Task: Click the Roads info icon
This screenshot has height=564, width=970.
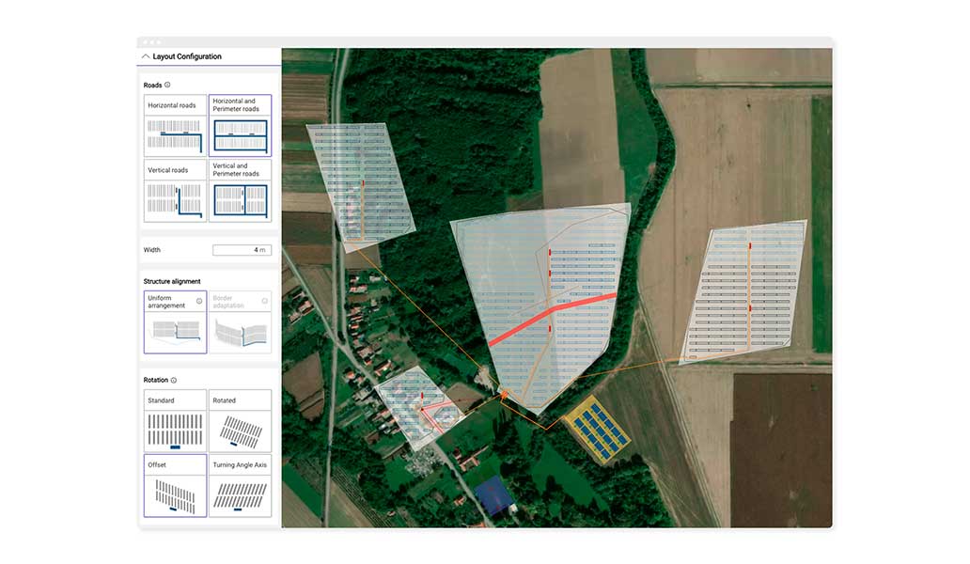Action: [167, 85]
